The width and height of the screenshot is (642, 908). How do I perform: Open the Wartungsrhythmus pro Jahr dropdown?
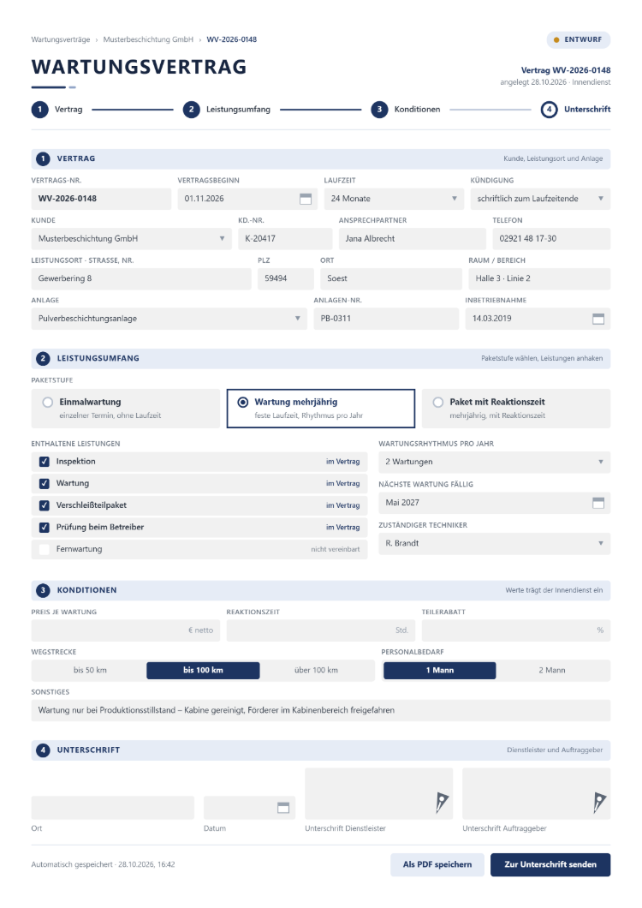[x=495, y=462]
